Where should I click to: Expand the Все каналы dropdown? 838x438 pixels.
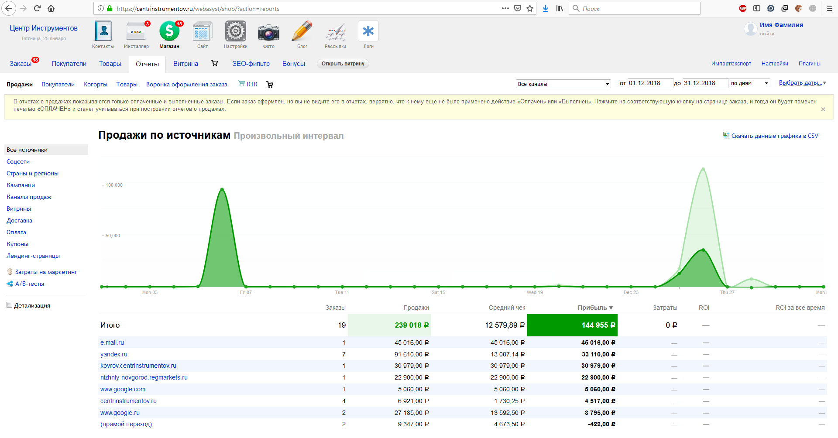tap(563, 84)
